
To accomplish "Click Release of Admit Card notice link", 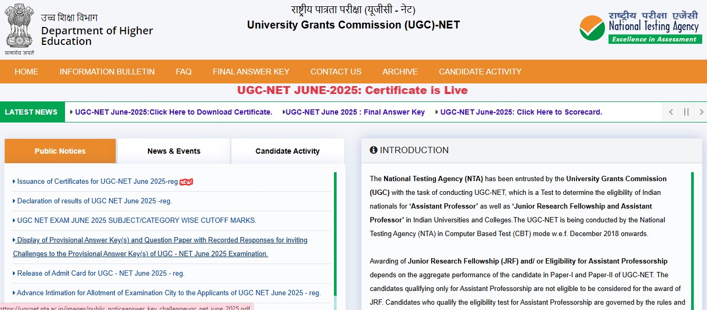I will [98, 273].
